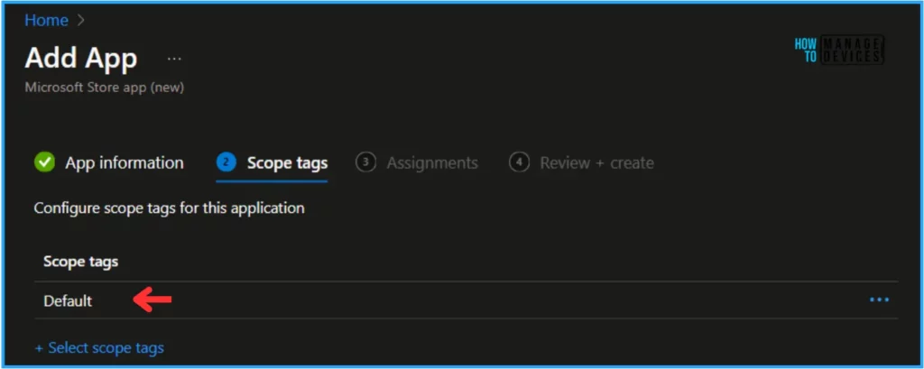Click the Configure scope tags description text

[x=169, y=208]
